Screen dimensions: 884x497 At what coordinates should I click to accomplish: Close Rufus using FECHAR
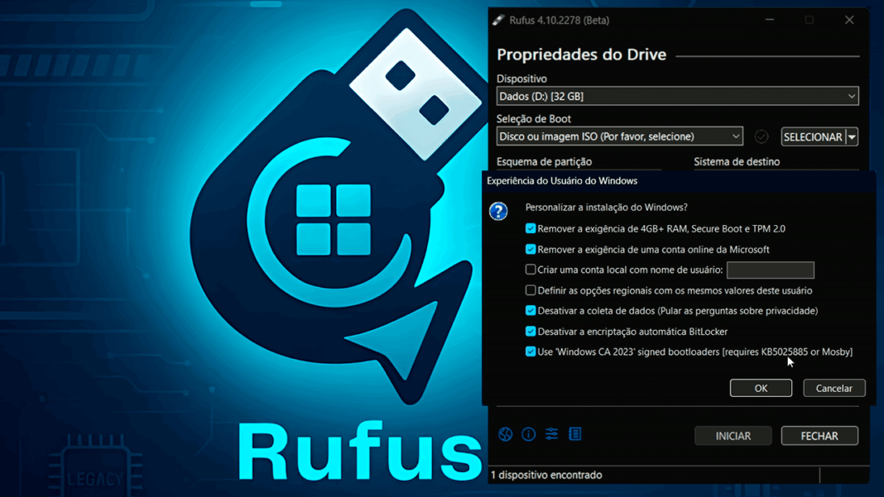[819, 436]
